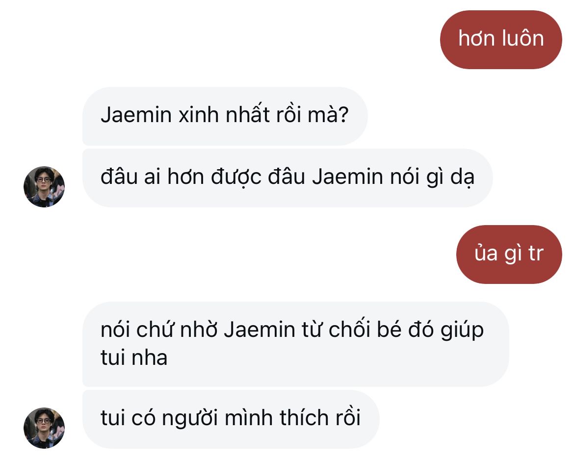Click the red "ủa gì tr" message bubble
This screenshot has width=574, height=459.
pyautogui.click(x=509, y=254)
